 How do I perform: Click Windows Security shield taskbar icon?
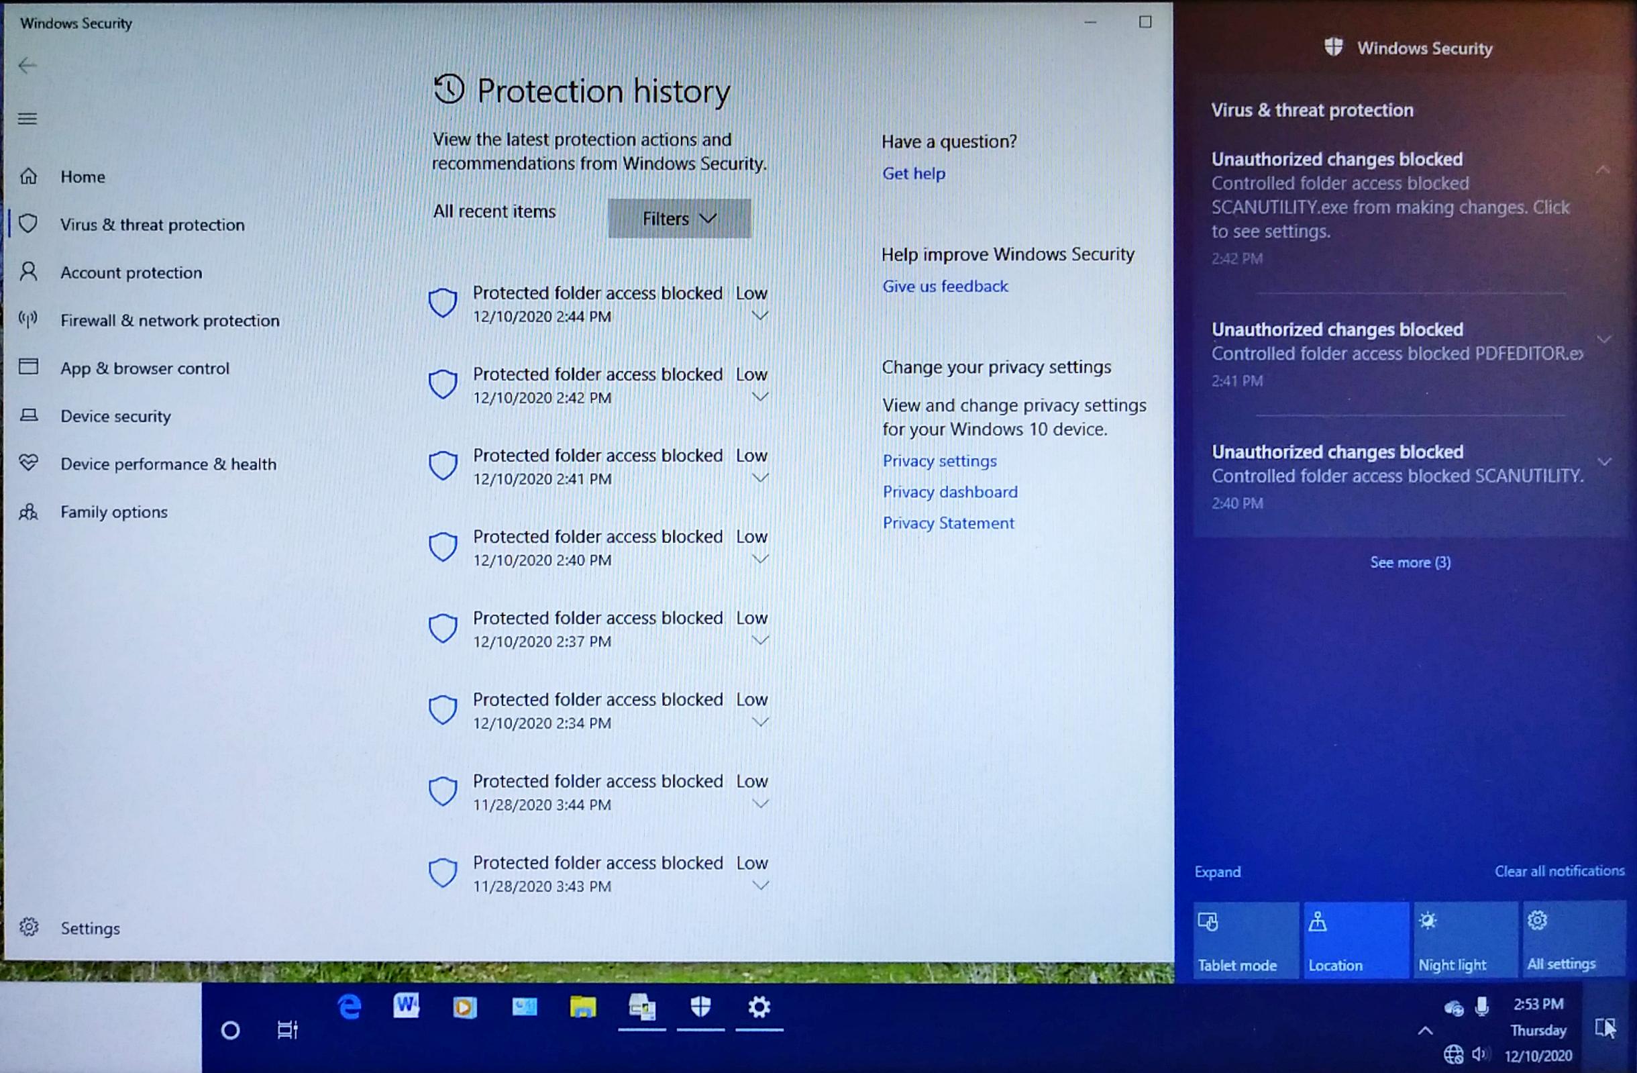tap(700, 1008)
